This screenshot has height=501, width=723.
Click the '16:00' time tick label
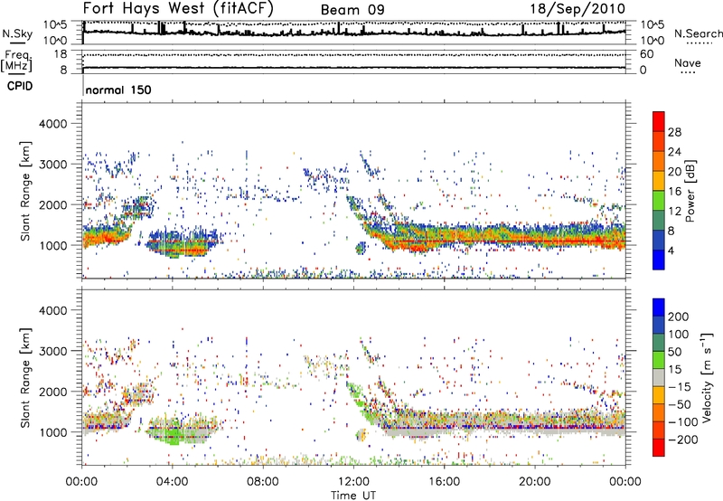click(x=444, y=482)
